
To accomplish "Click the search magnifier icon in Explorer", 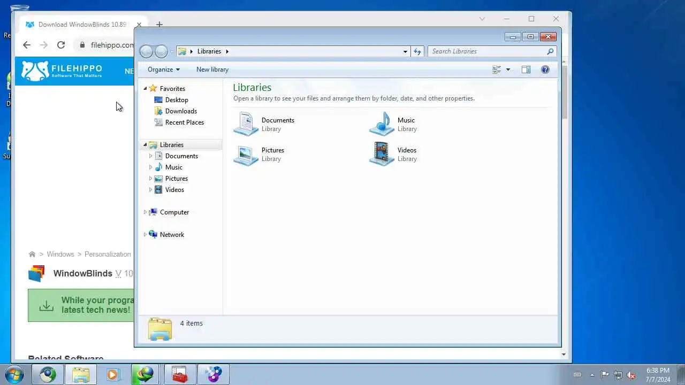I will (x=550, y=51).
